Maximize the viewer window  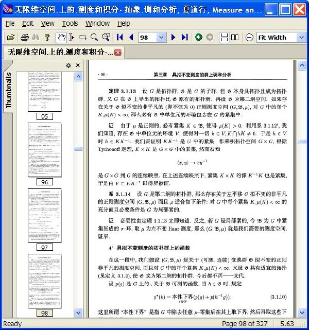click(285, 9)
